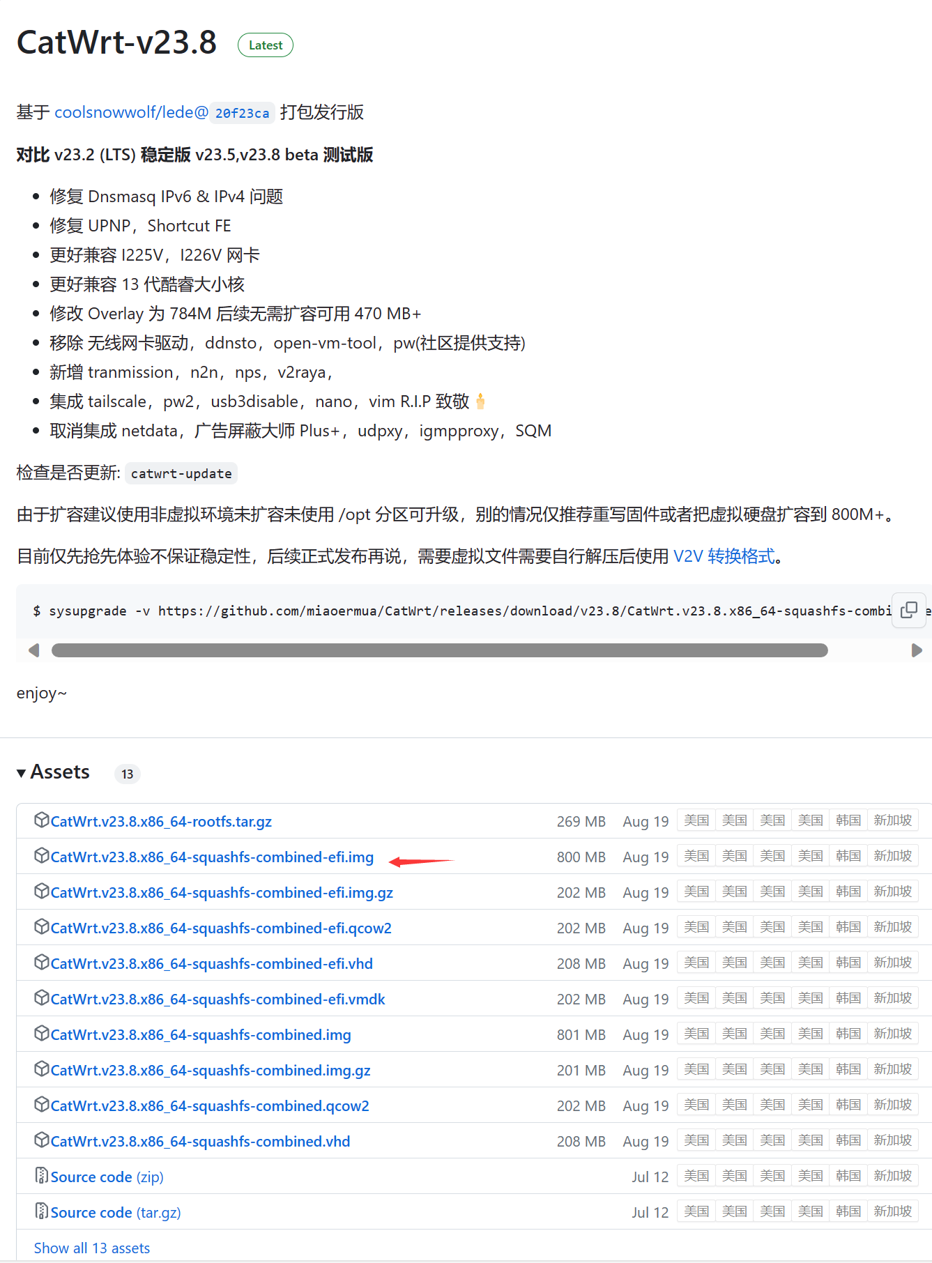Open commit 20f23ca link
This screenshot has height=1263, width=932.
(x=242, y=113)
